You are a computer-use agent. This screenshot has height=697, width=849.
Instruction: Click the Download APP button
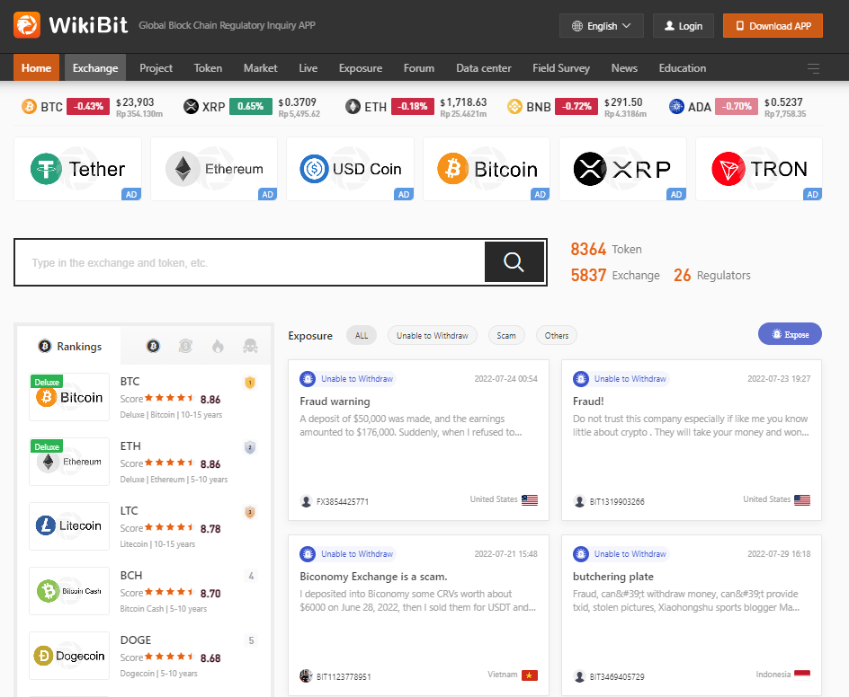[773, 26]
